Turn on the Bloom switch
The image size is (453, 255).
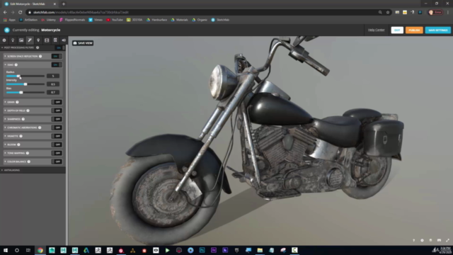point(57,144)
